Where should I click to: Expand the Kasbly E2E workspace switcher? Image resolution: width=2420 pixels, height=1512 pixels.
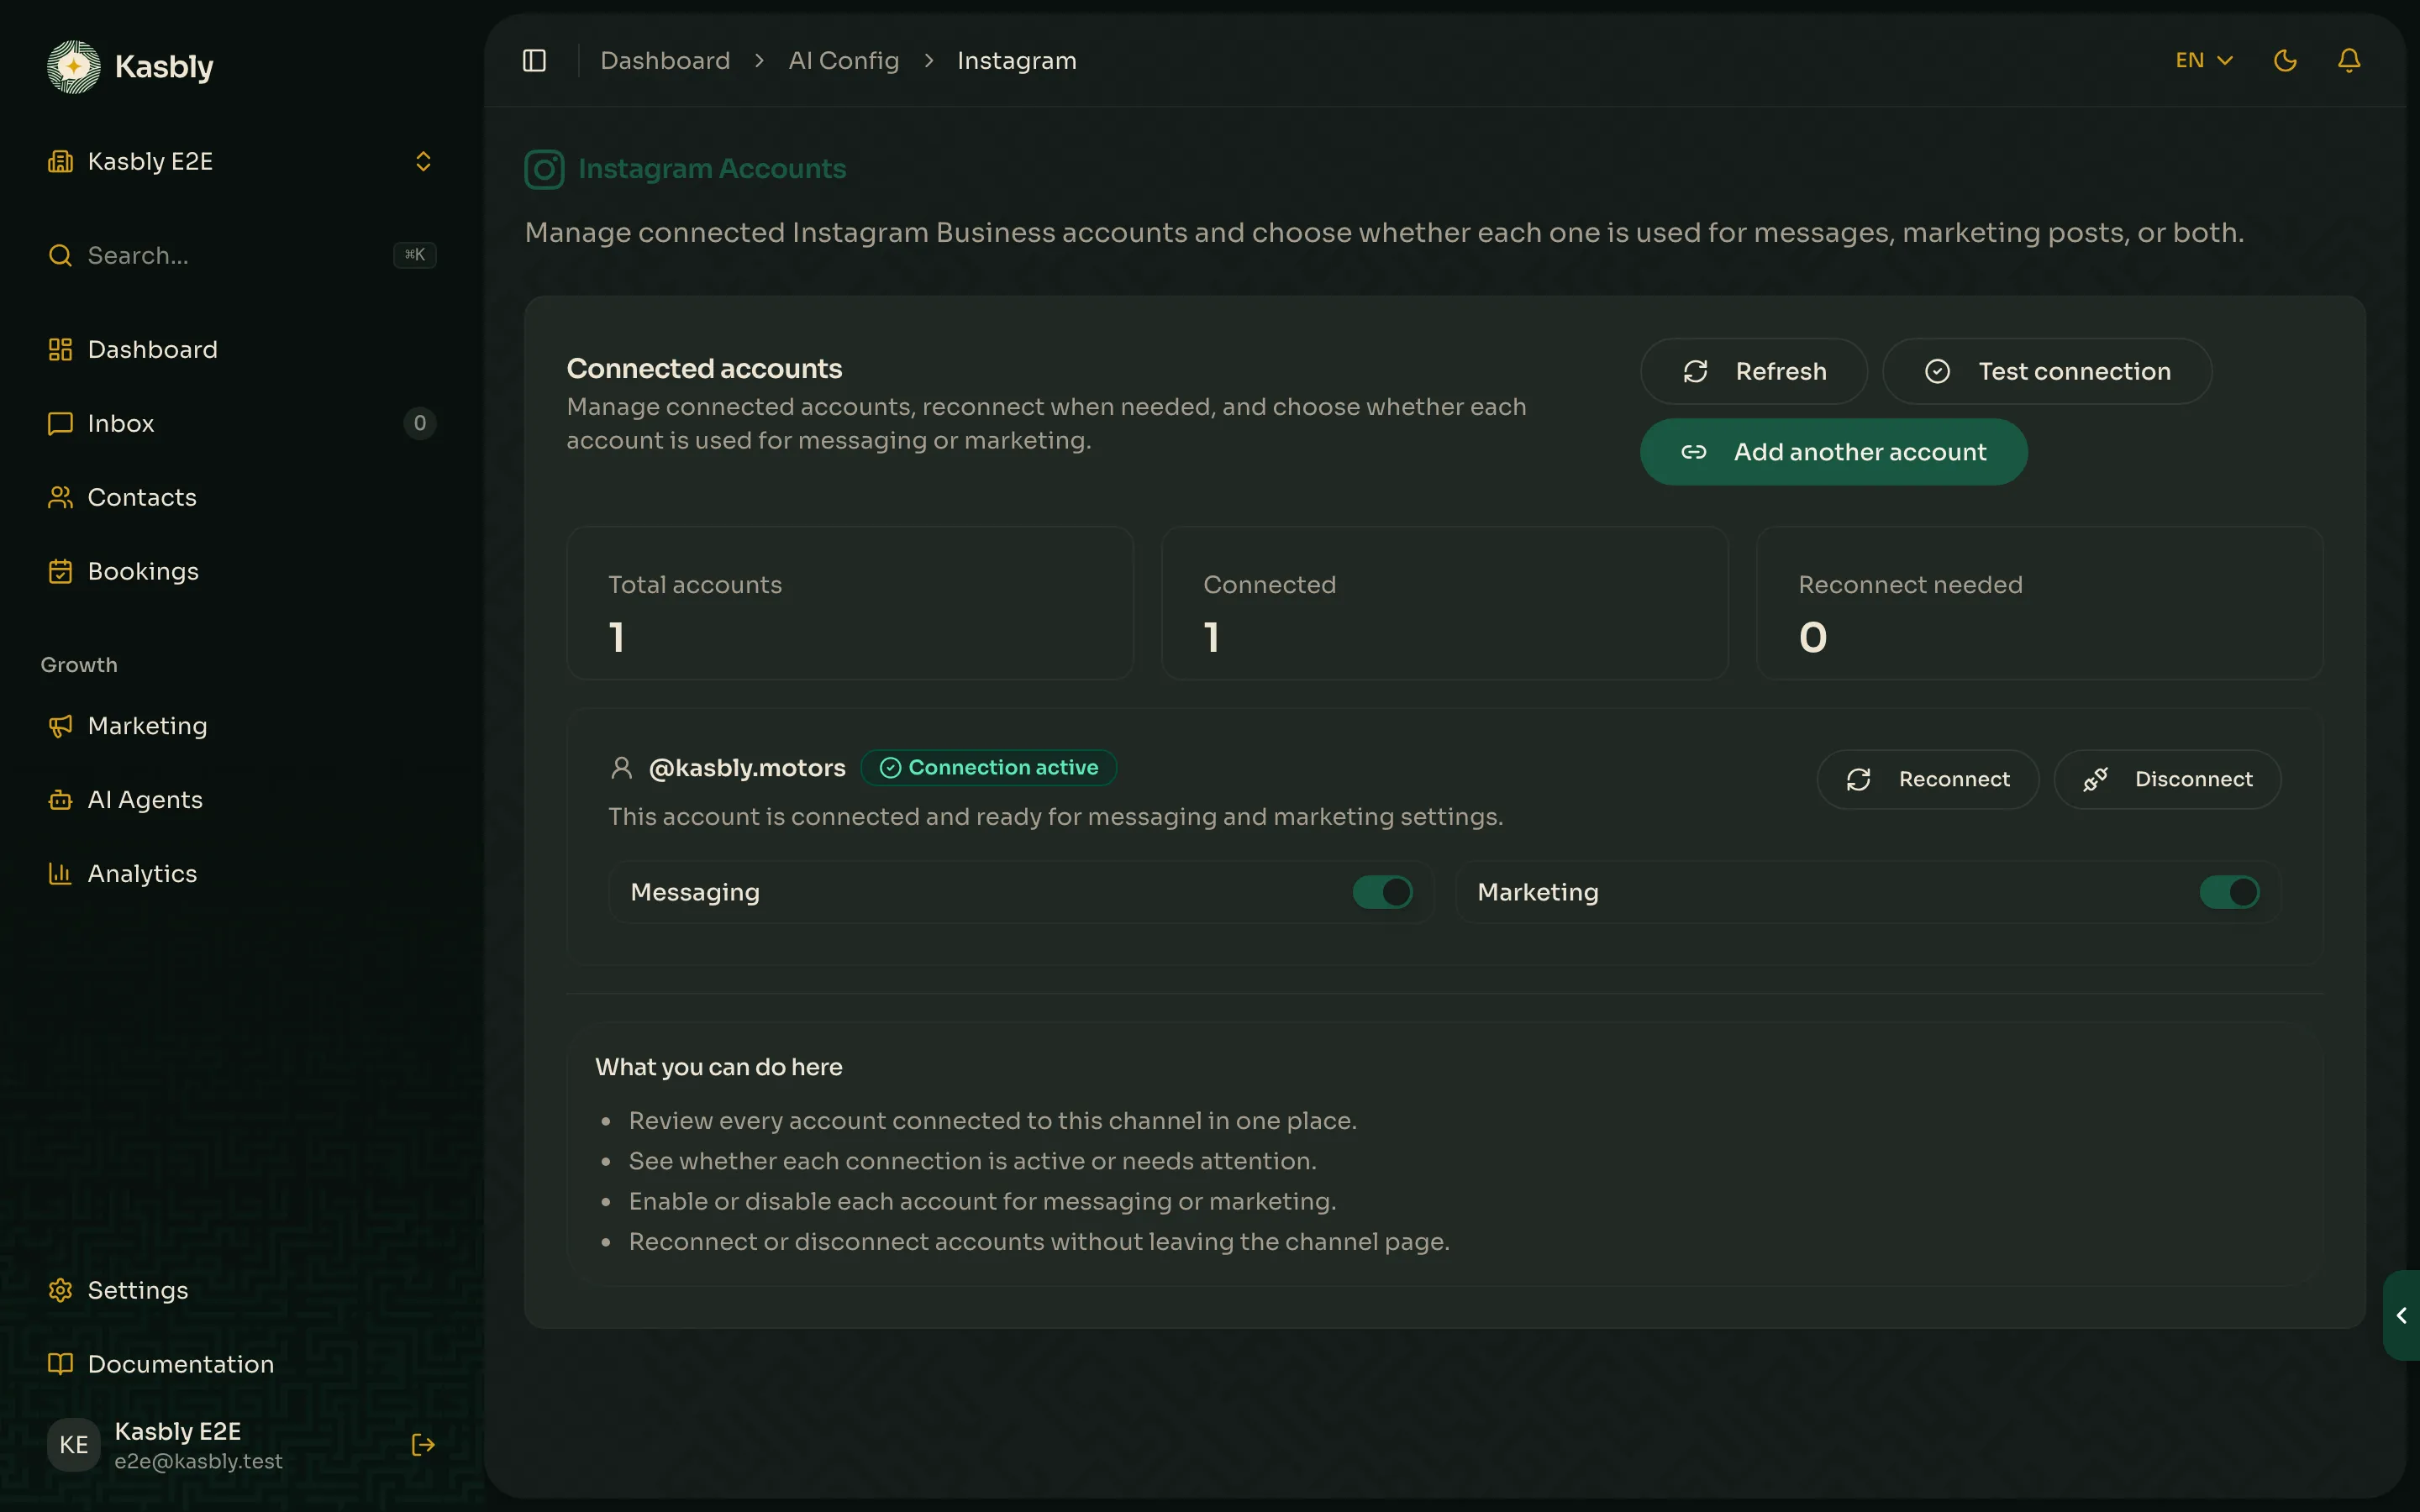tap(242, 161)
